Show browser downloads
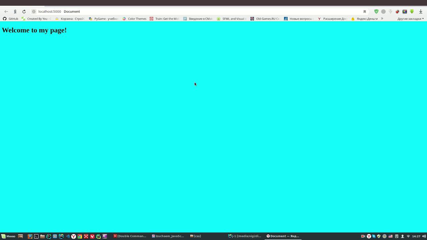This screenshot has height=240, width=427. tap(421, 11)
